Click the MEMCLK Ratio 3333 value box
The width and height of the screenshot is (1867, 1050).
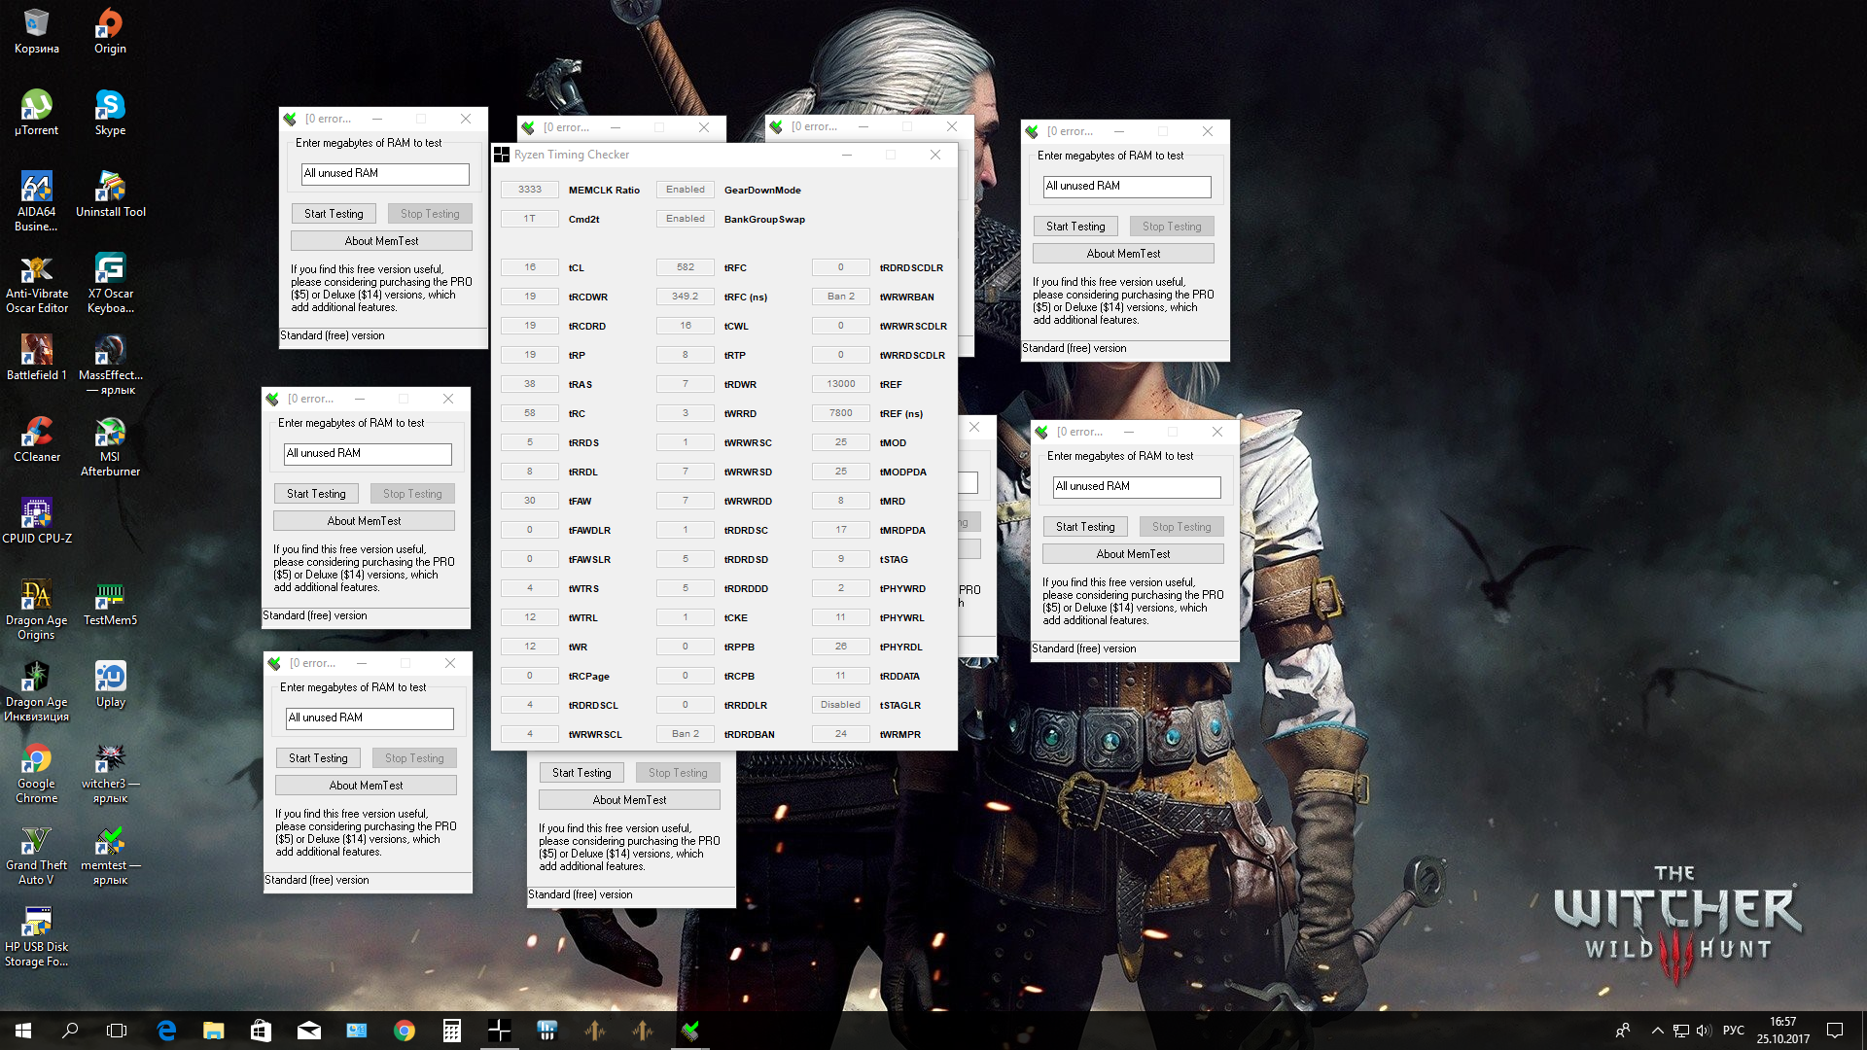pyautogui.click(x=529, y=190)
